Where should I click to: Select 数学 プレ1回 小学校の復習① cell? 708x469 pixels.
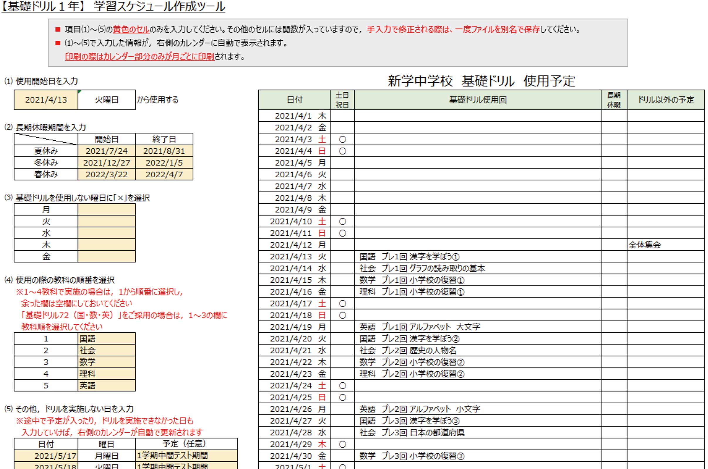coord(478,280)
